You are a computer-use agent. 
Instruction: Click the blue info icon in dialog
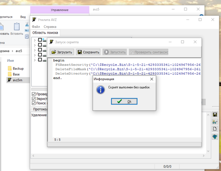(x=101, y=90)
